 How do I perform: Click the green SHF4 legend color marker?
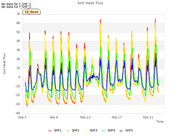(x=103, y=131)
